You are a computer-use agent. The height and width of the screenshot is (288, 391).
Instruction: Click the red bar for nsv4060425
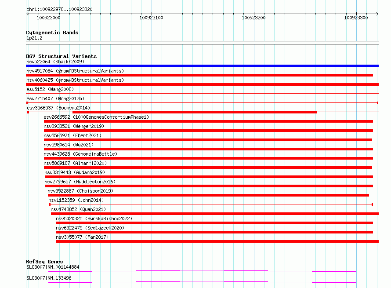202,84
